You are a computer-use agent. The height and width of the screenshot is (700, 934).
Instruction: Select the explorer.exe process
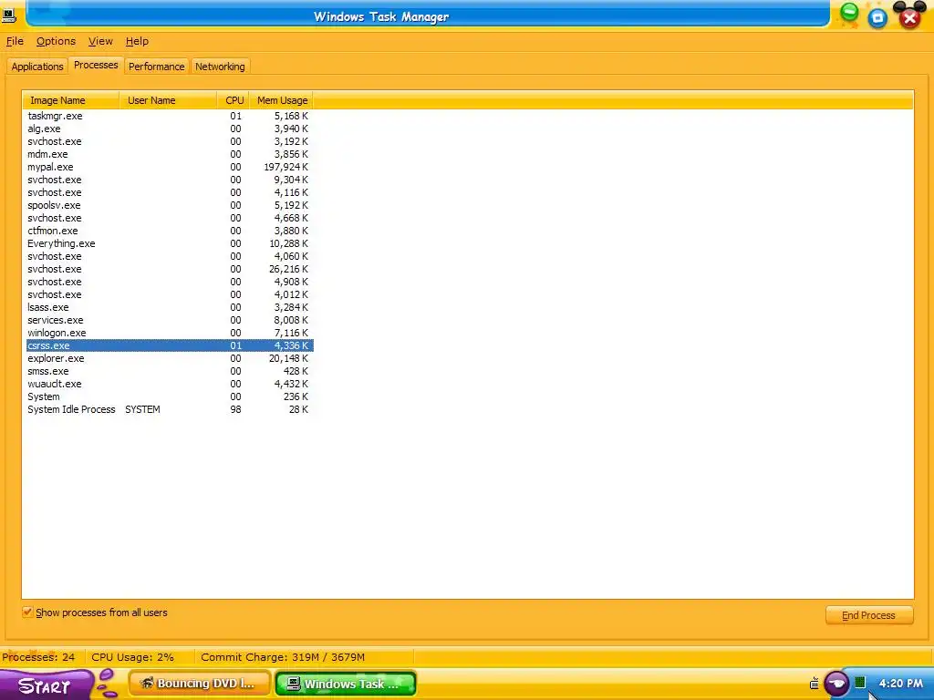coord(169,358)
